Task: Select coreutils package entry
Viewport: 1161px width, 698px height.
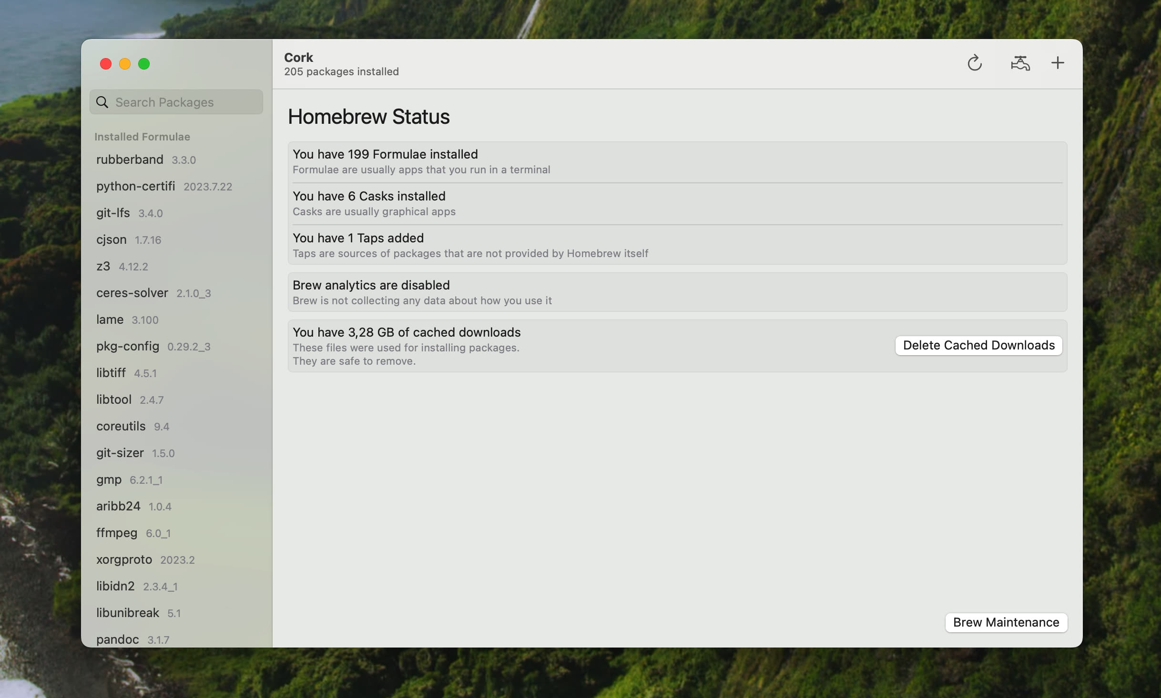Action: pyautogui.click(x=121, y=426)
